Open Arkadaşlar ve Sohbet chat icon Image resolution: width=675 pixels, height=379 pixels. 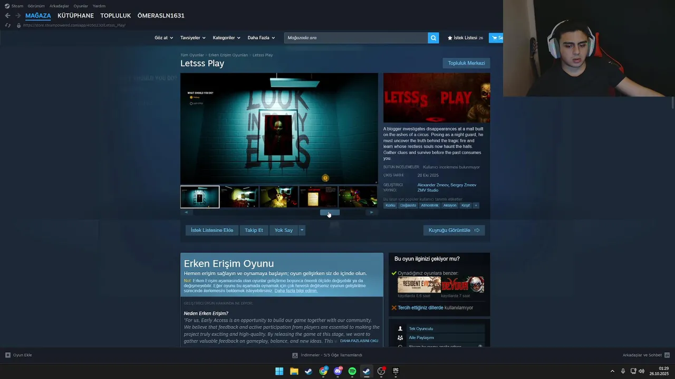[667, 355]
